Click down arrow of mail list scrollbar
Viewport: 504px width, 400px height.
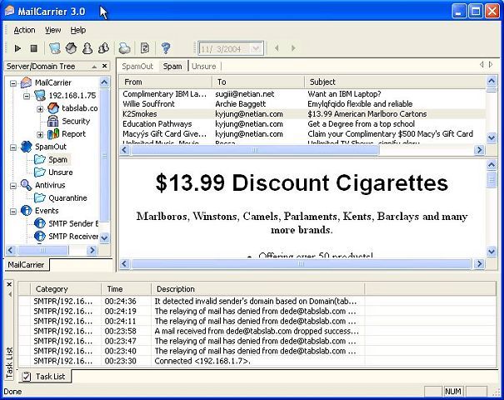click(492, 138)
